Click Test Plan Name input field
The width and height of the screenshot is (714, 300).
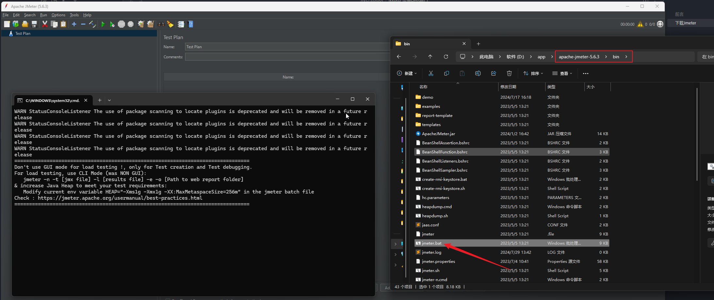287,47
